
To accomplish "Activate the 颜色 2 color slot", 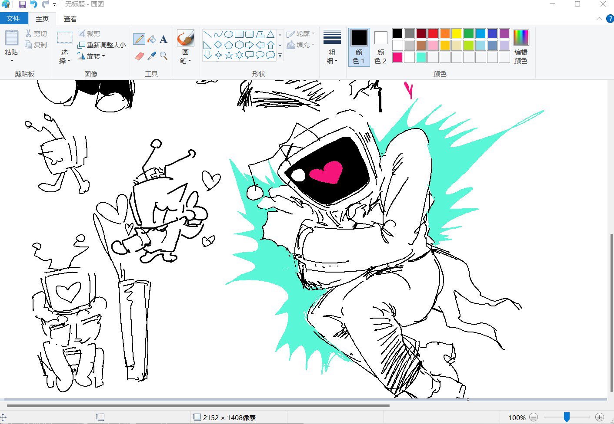I will [380, 47].
